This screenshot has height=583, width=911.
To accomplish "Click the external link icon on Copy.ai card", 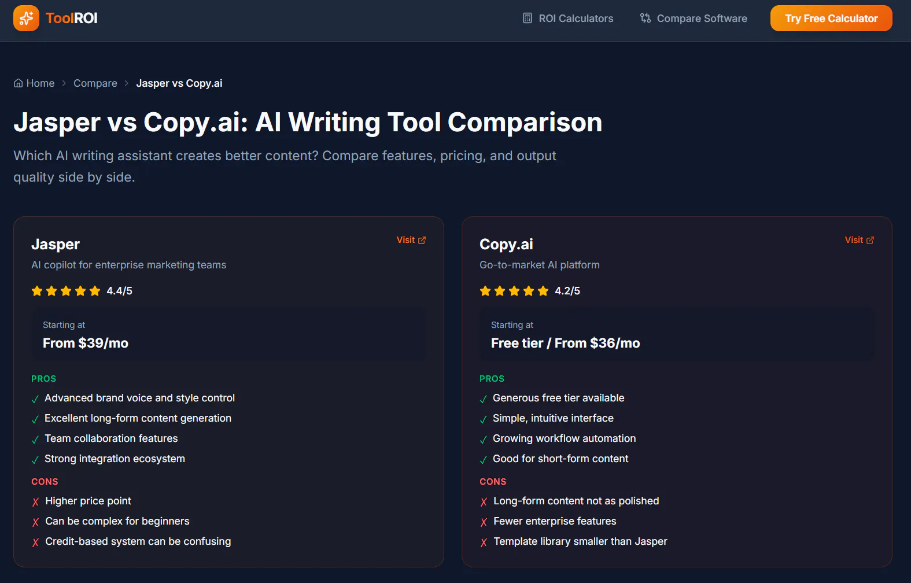I will [x=871, y=240].
